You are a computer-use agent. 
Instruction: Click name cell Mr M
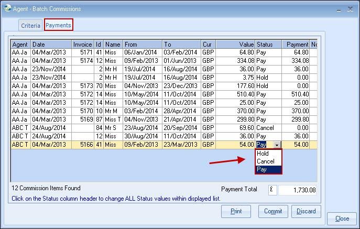(x=113, y=111)
